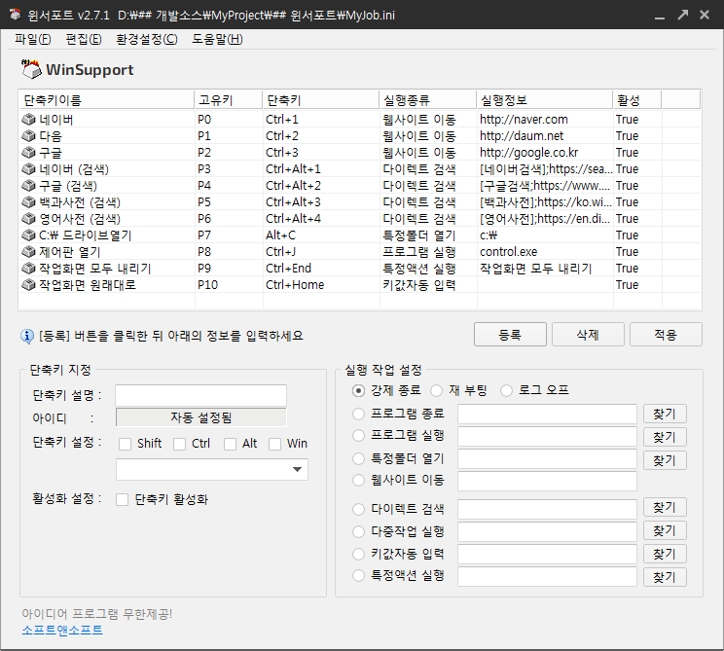Choose the 웹사이트 이동 radio option

click(358, 480)
